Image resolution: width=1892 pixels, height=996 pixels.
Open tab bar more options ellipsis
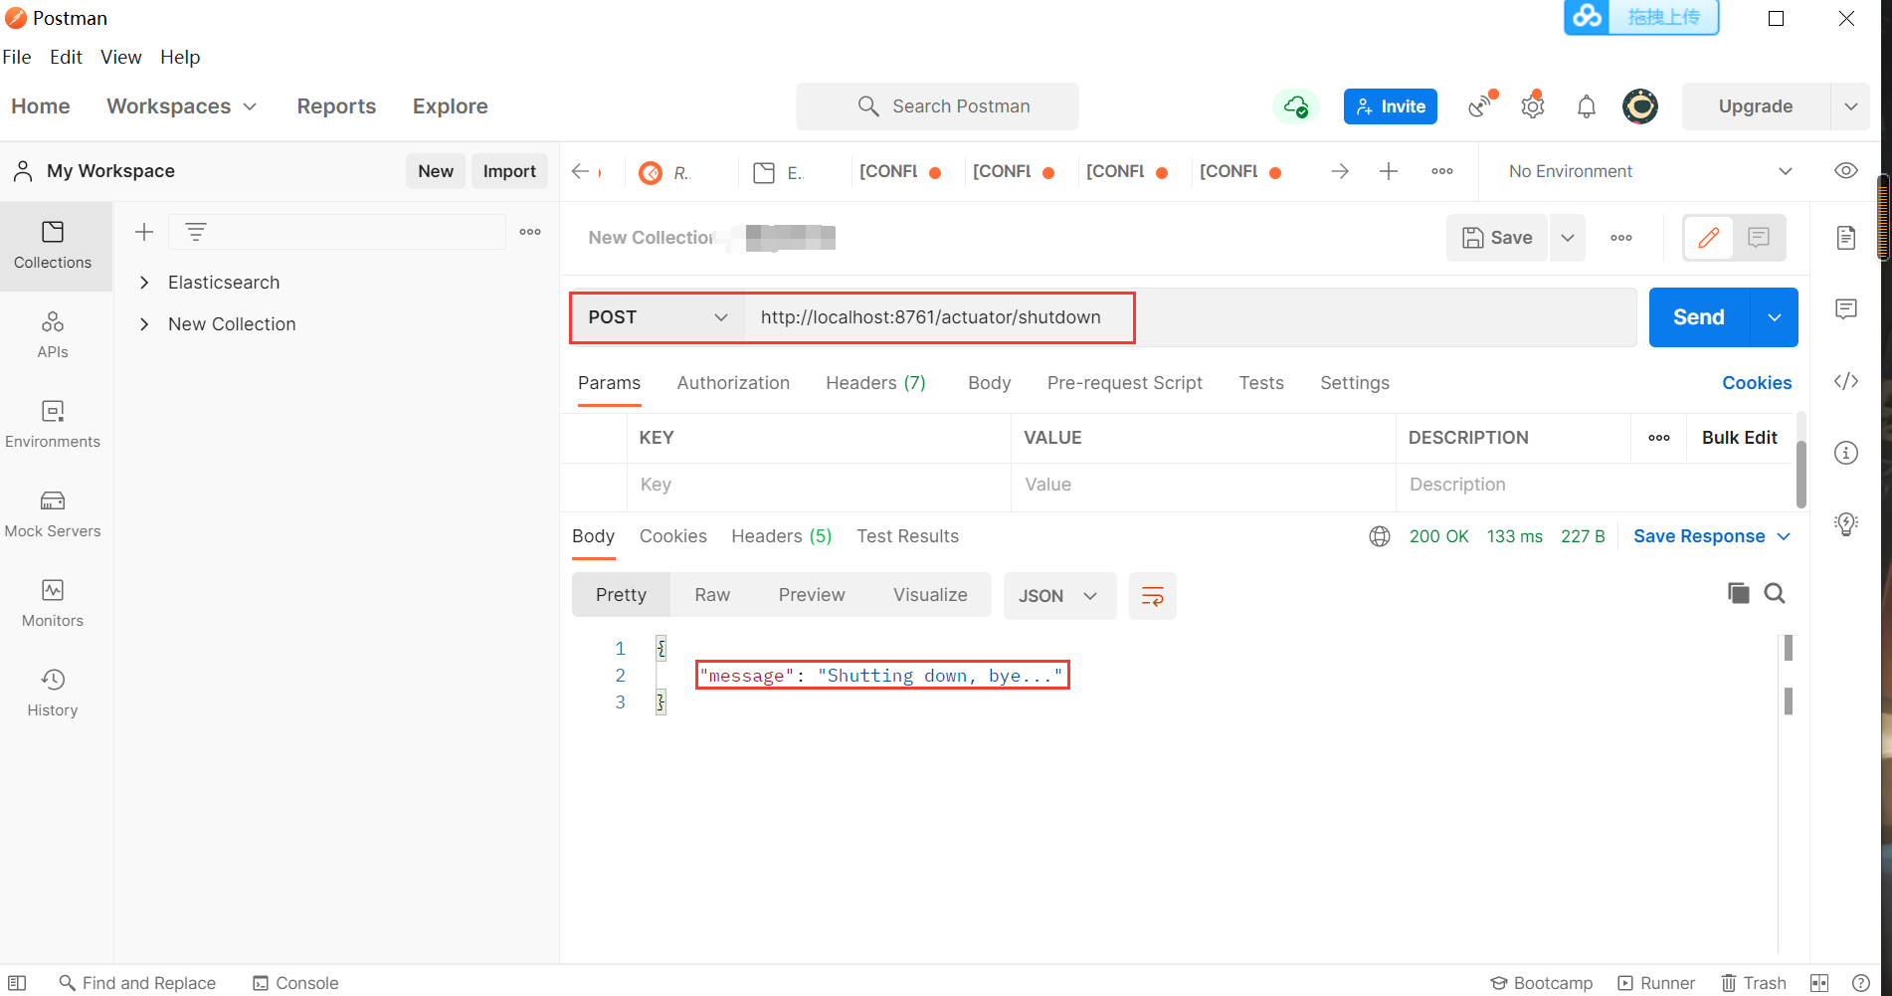1442,171
